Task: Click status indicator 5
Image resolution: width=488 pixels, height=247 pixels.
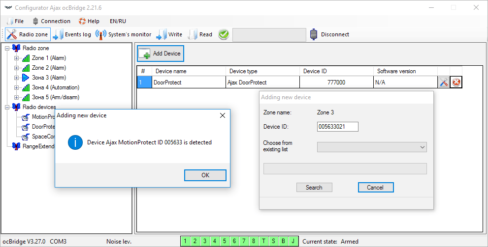Action: coord(225,241)
